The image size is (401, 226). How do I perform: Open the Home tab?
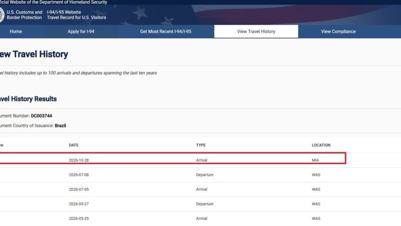tap(16, 32)
